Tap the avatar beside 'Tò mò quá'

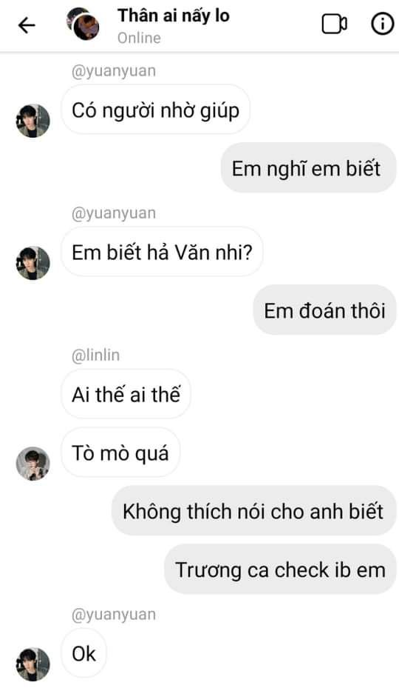(33, 464)
